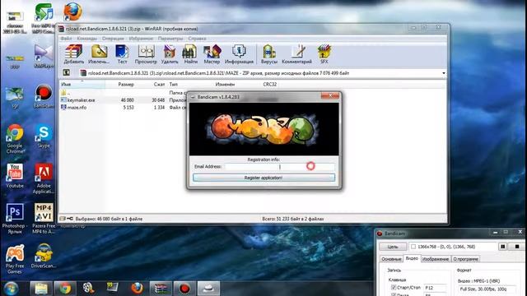
Task: Click the Удалить (Delete) toolbar icon
Action: (170, 54)
